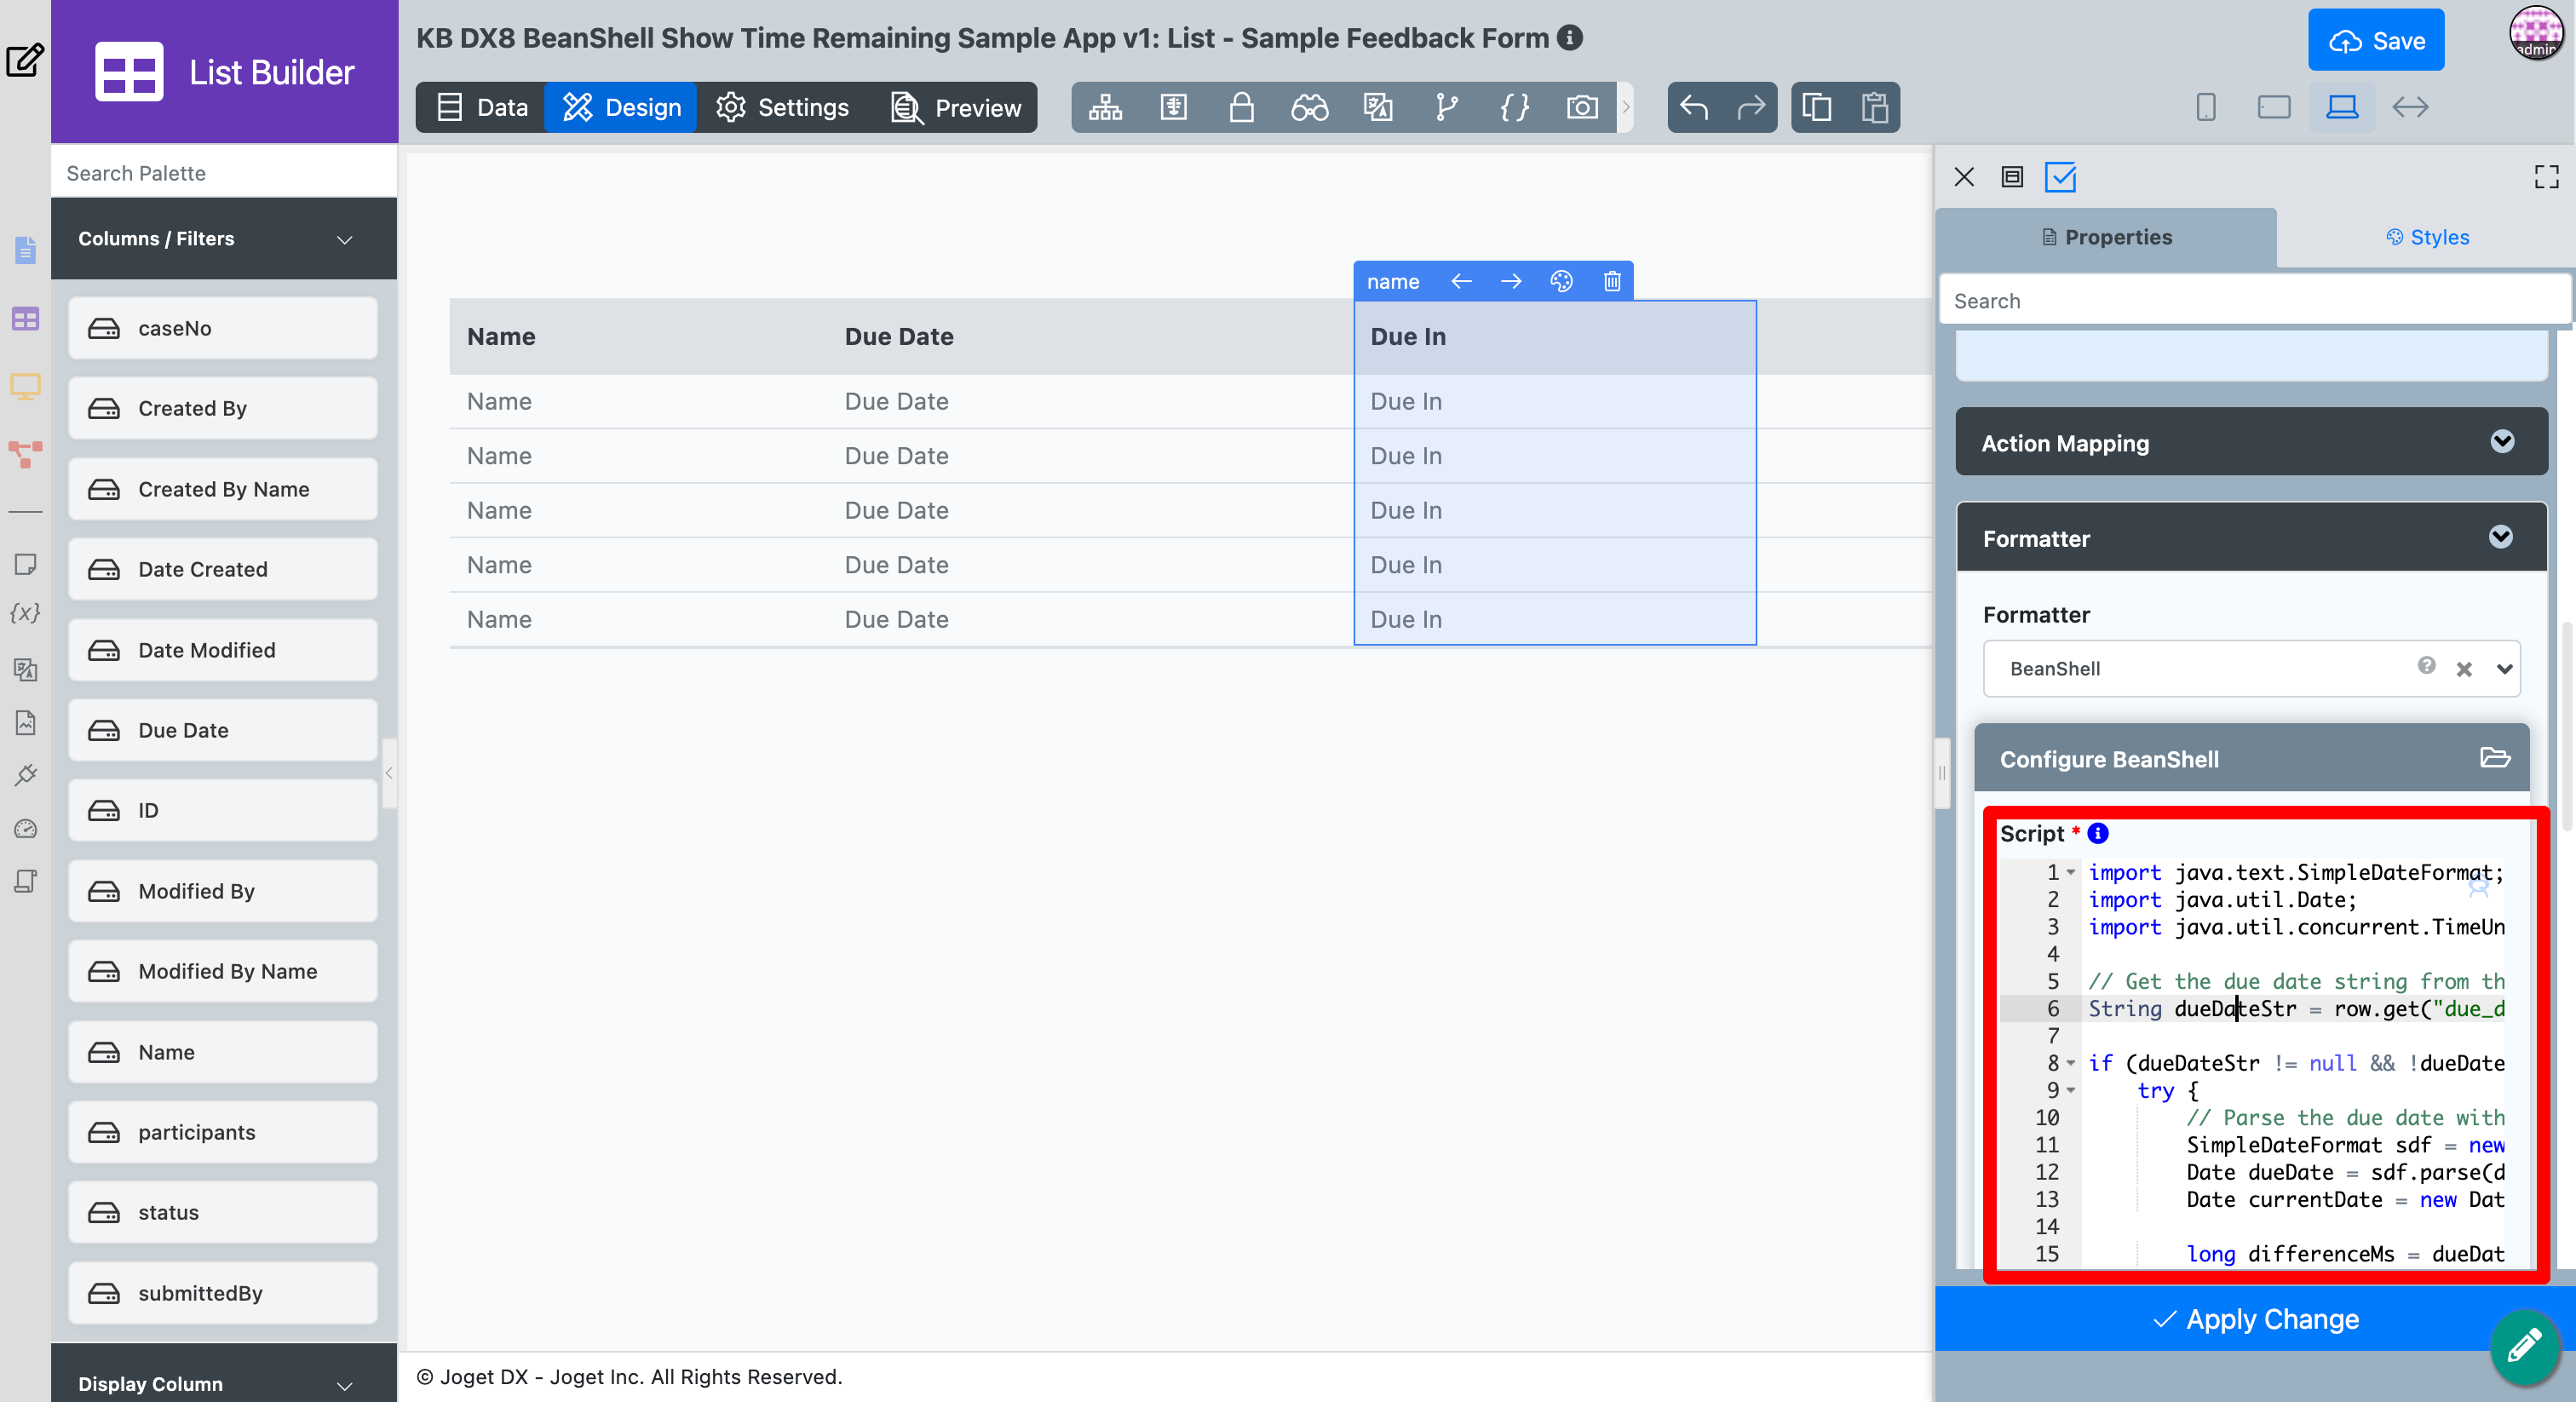This screenshot has height=1402, width=2576.
Task: Open the form builder sidebar icon
Action: (25, 250)
